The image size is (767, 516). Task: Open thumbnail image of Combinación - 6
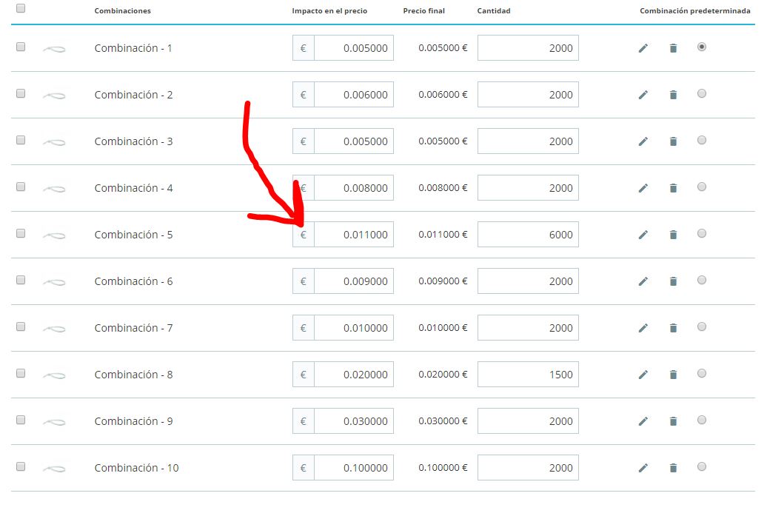(54, 282)
